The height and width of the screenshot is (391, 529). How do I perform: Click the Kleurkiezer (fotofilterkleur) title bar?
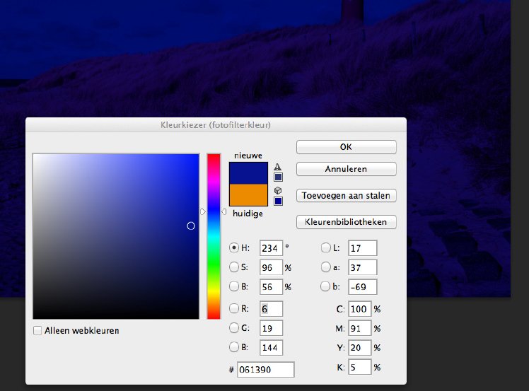click(x=216, y=125)
